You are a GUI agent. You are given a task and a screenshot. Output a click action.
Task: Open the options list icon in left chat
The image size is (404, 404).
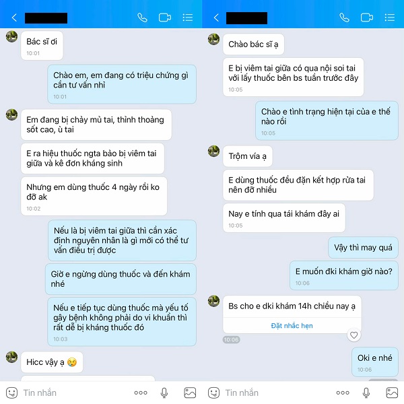pyautogui.click(x=188, y=18)
